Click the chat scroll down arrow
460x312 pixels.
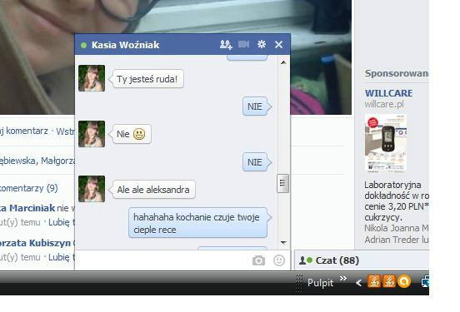point(283,243)
